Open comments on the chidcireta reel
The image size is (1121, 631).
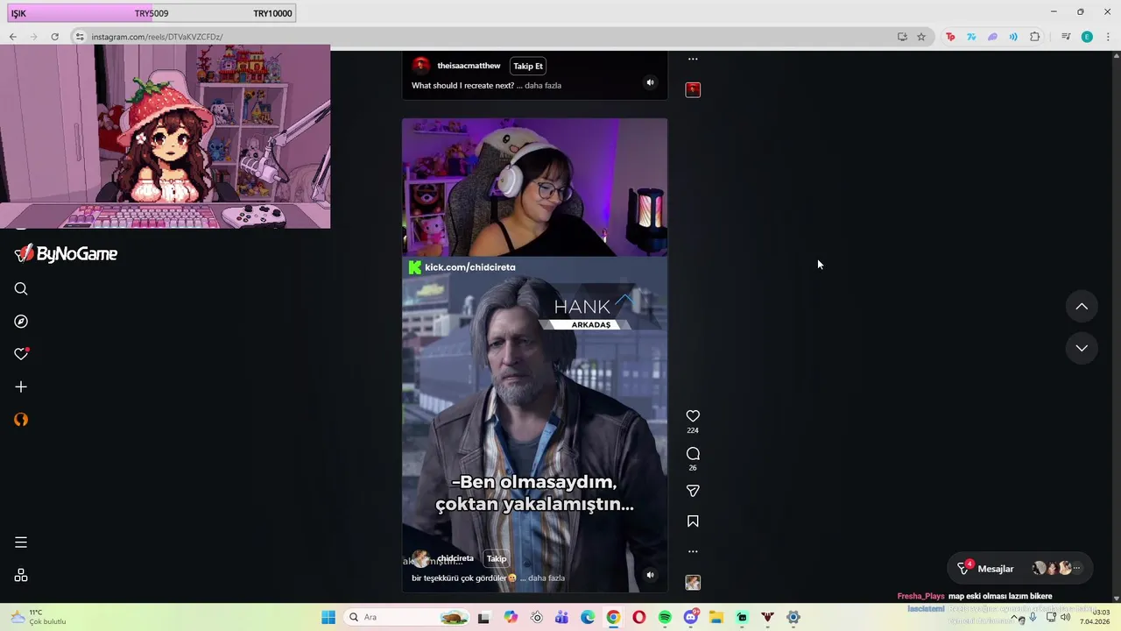tap(693, 454)
